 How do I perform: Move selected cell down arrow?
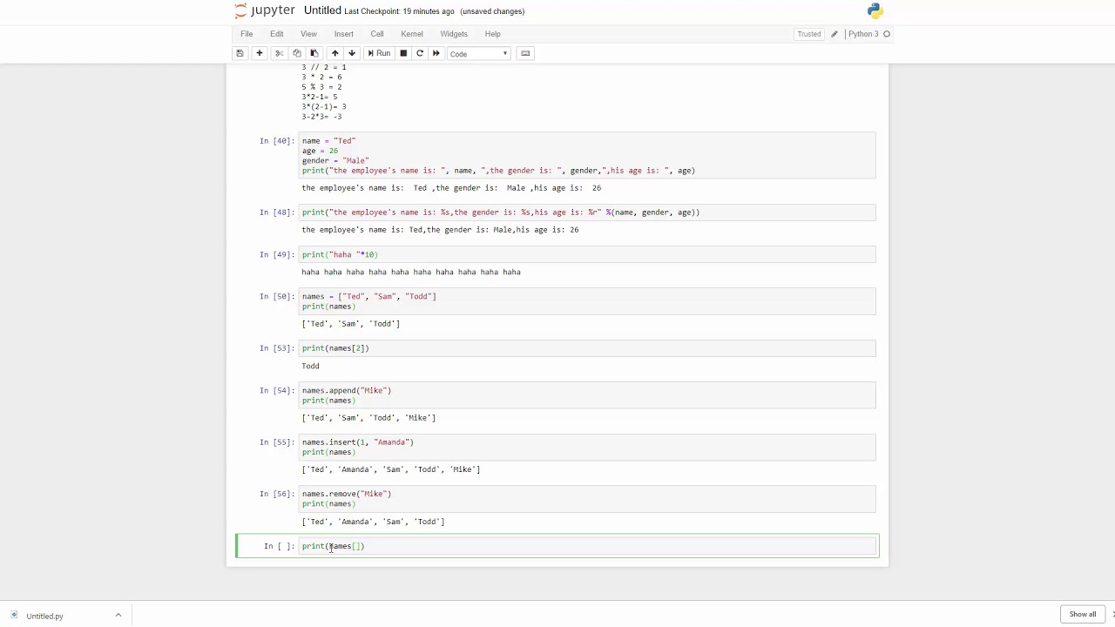tap(352, 53)
